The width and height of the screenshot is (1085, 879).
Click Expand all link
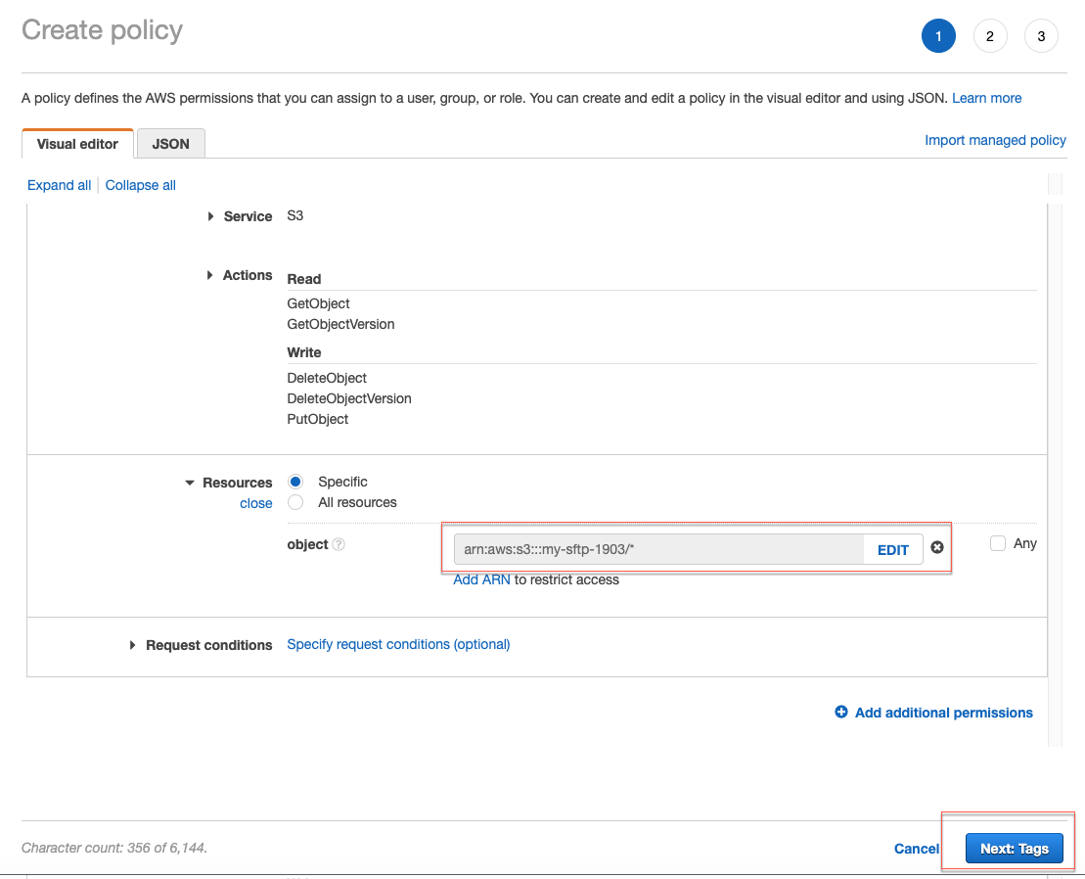[60, 185]
